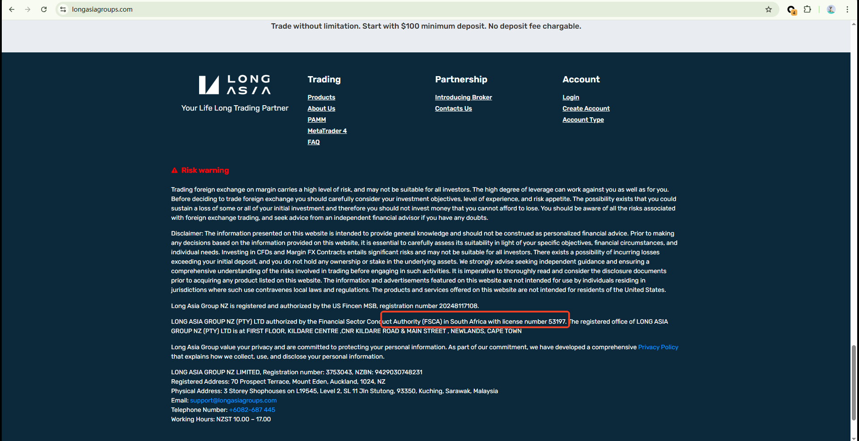Open the FAQ link
Viewport: 859px width, 441px height.
(314, 142)
